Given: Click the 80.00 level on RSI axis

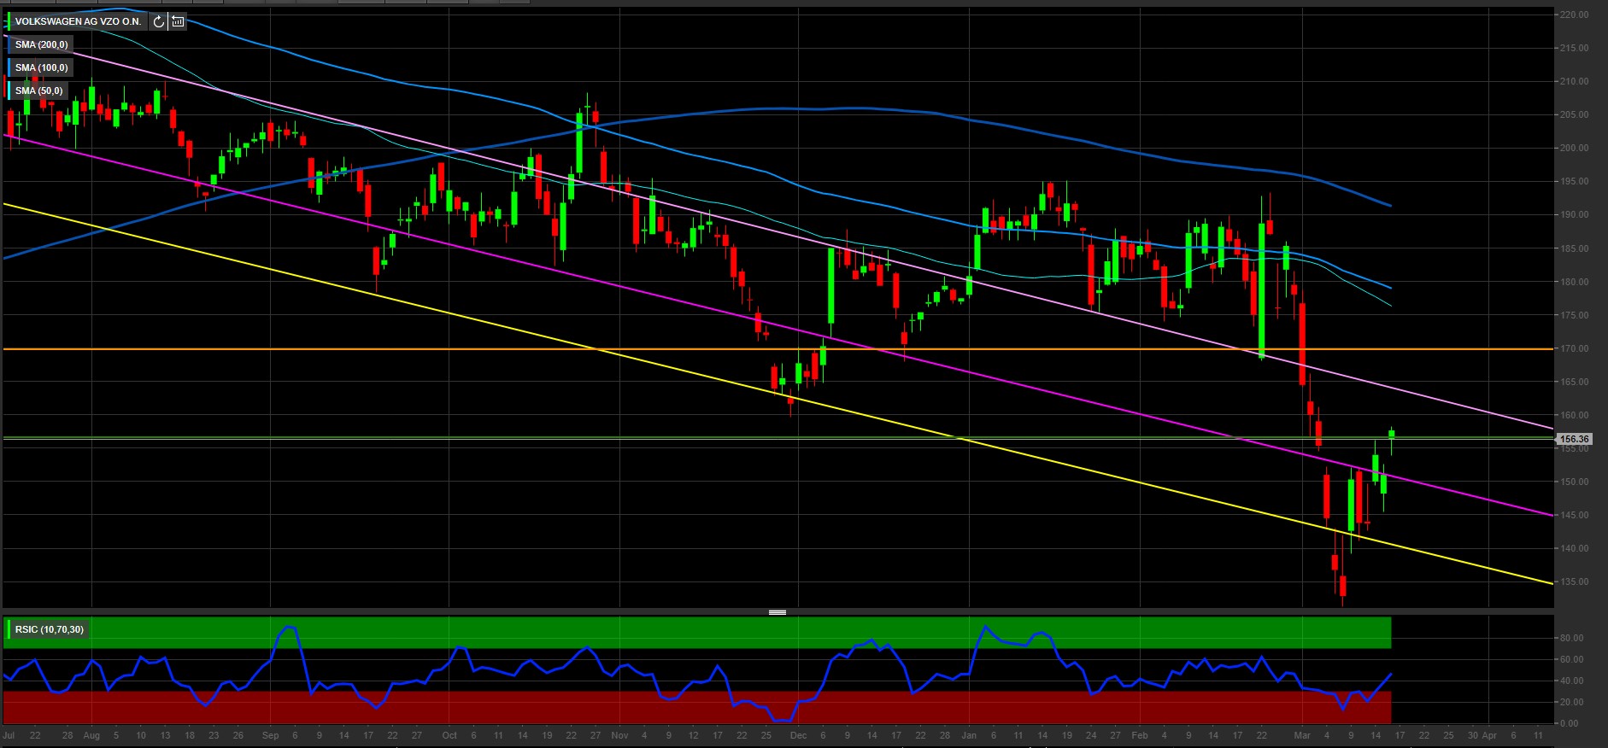Looking at the screenshot, I should [x=1570, y=638].
